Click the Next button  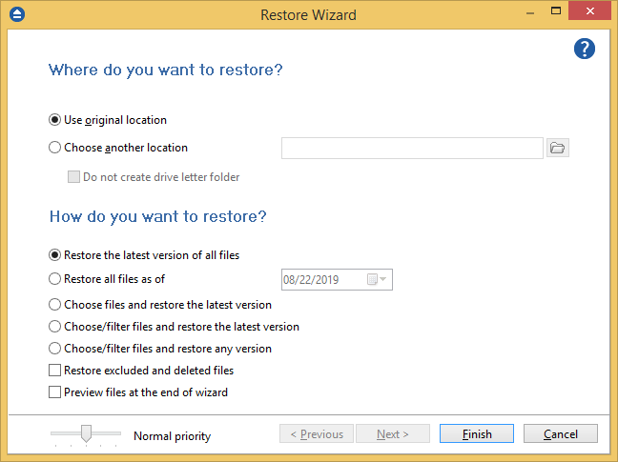coord(393,433)
